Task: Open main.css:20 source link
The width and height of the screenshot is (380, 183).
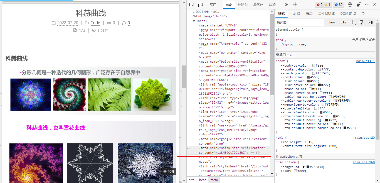Action: (x=365, y=138)
